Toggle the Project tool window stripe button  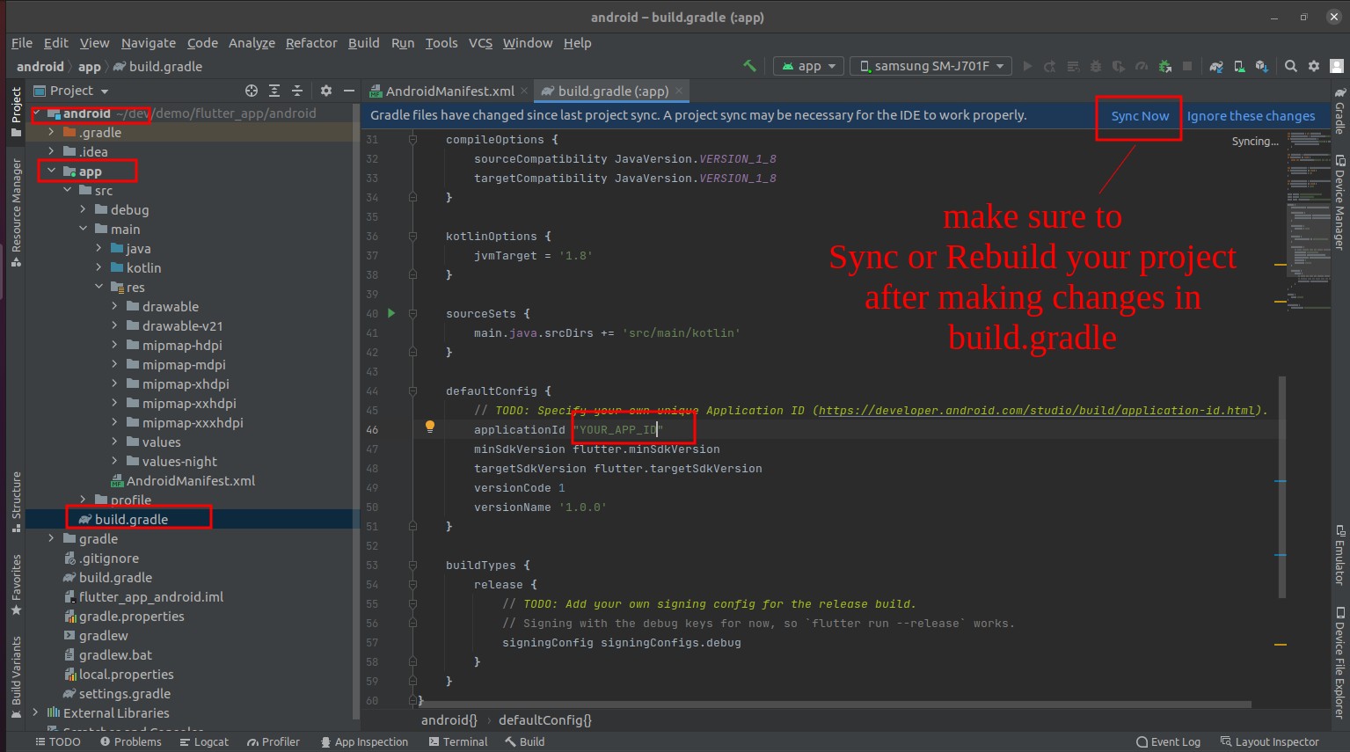click(x=16, y=112)
